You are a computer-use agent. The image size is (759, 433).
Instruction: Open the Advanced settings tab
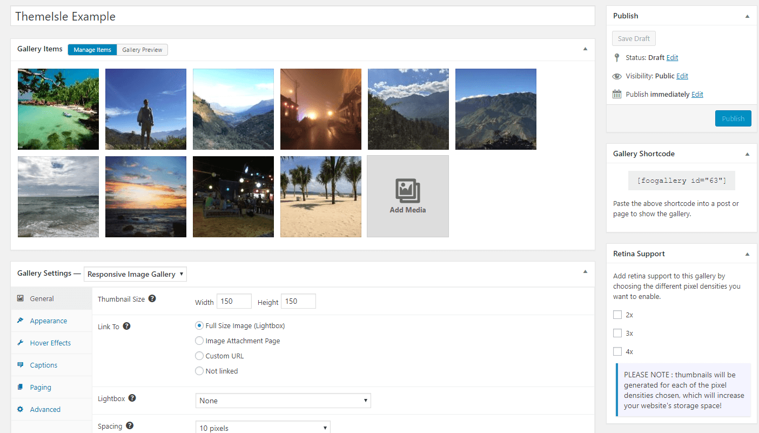pyautogui.click(x=51, y=409)
